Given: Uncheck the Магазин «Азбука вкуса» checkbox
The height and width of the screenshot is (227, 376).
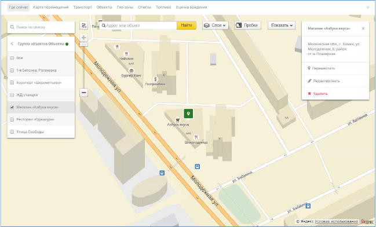Looking at the screenshot, I should [x=12, y=107].
